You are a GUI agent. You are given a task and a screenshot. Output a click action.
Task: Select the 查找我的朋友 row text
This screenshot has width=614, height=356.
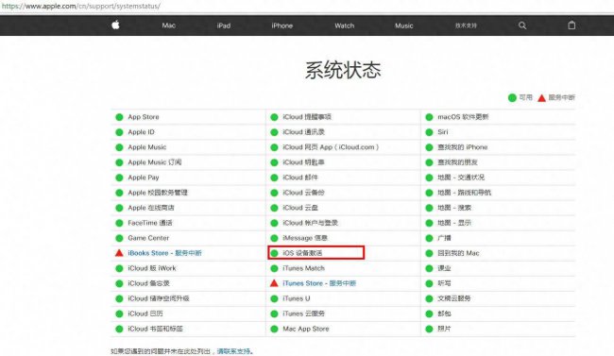(458, 162)
